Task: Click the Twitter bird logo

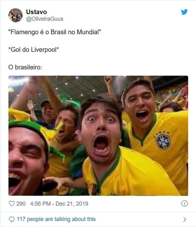Action: tap(184, 12)
